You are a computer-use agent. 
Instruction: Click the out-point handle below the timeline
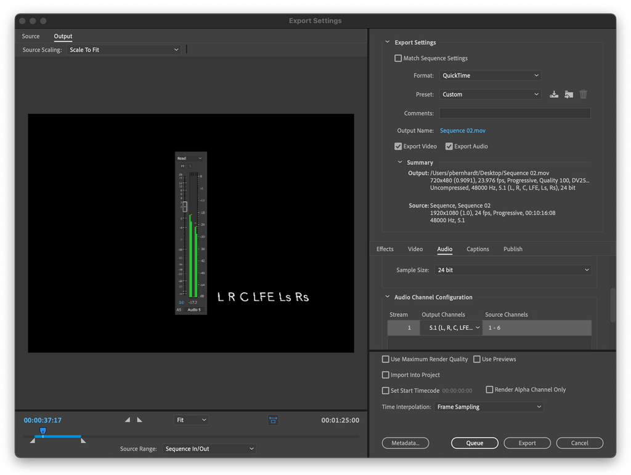83,441
